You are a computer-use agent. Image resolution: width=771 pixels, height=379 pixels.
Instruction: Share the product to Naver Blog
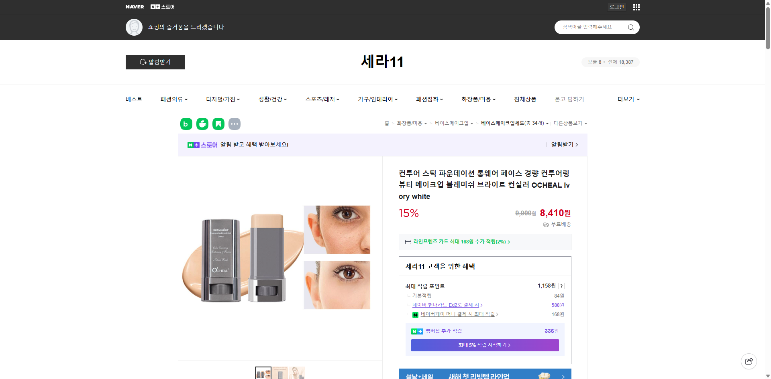pos(186,124)
